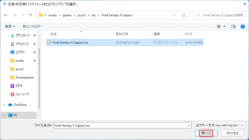Select PC in the sidebar
Viewport: 249px width, 140px height.
(16, 115)
